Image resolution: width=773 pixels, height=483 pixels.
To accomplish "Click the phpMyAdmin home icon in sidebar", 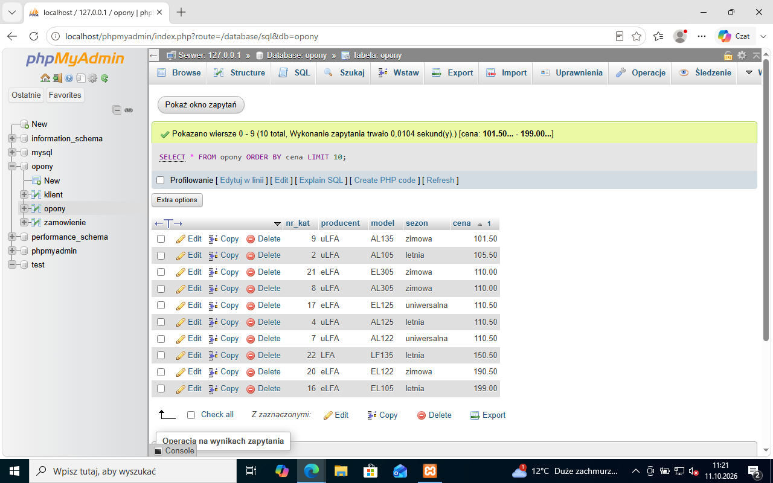I will [x=45, y=78].
